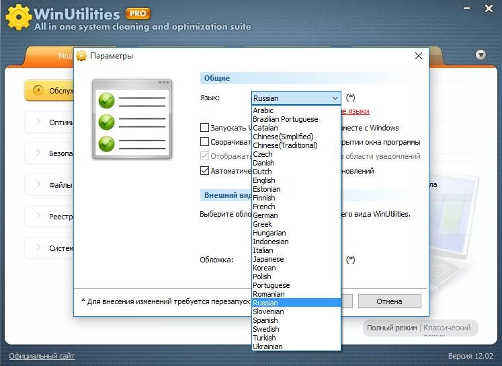The height and width of the screenshot is (366, 502).
Task: Click highlighted Russian entry in list
Action: (296, 303)
